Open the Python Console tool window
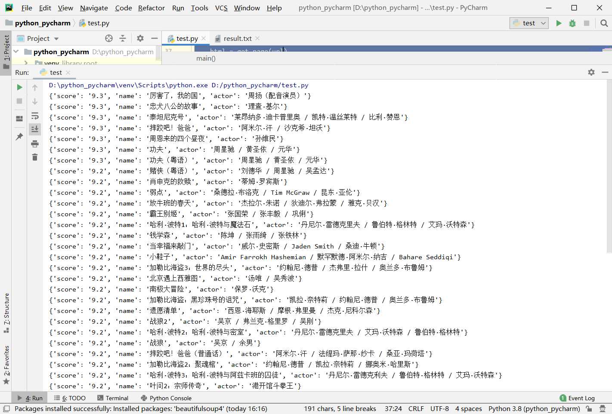The height and width of the screenshot is (414, 612). click(166, 398)
